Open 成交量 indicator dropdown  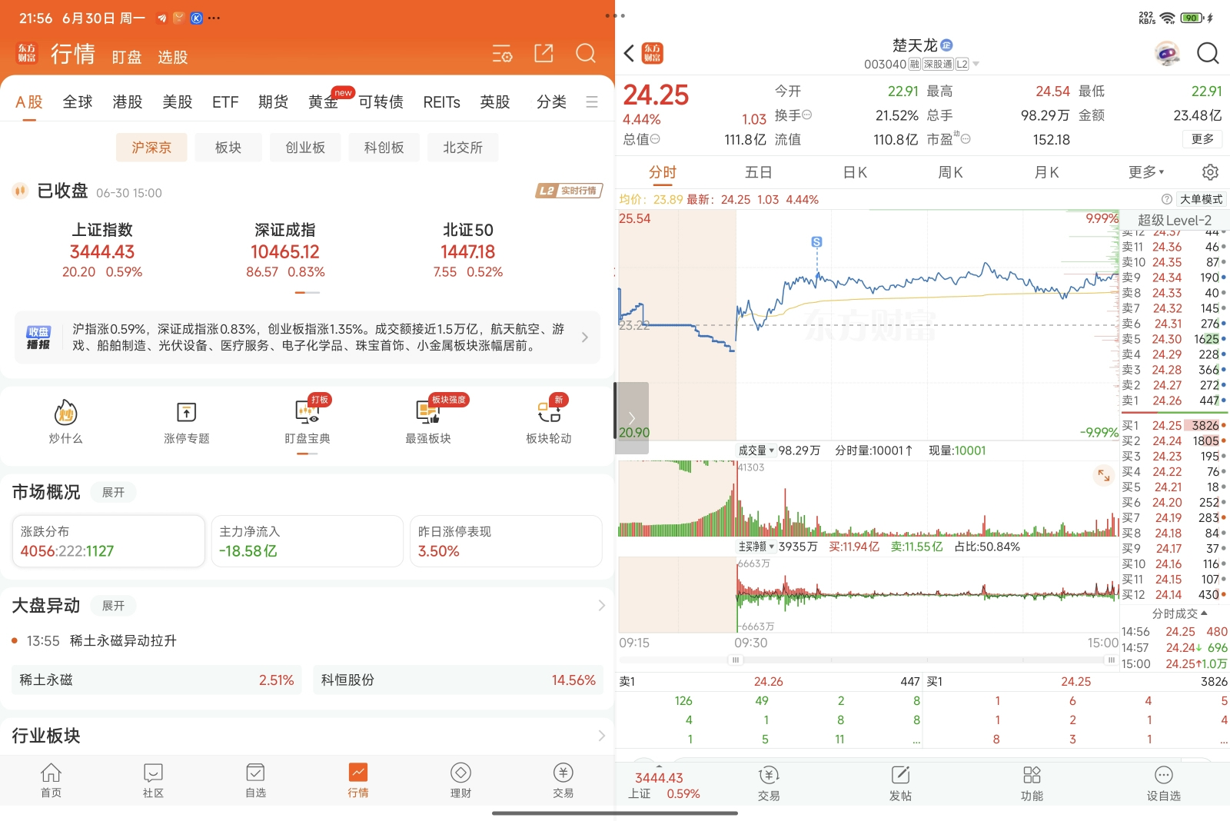[x=756, y=450]
